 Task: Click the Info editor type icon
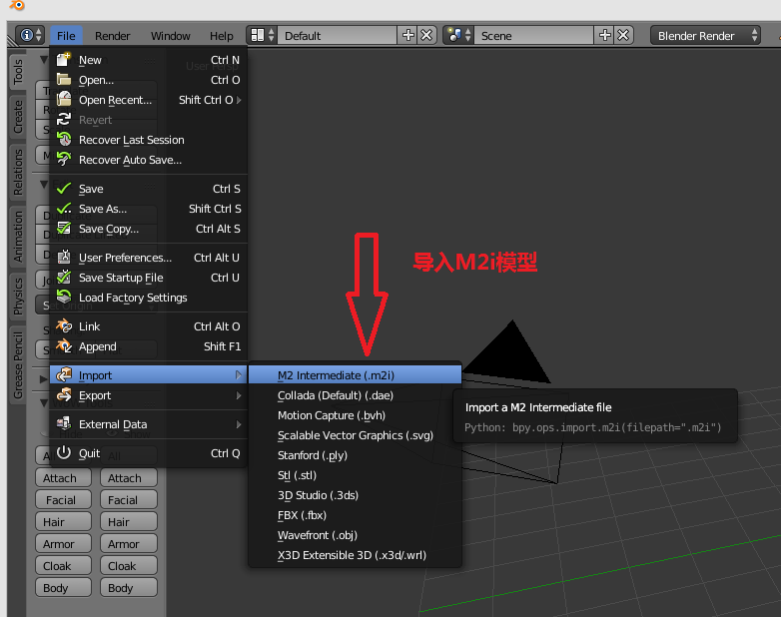pyautogui.click(x=30, y=35)
